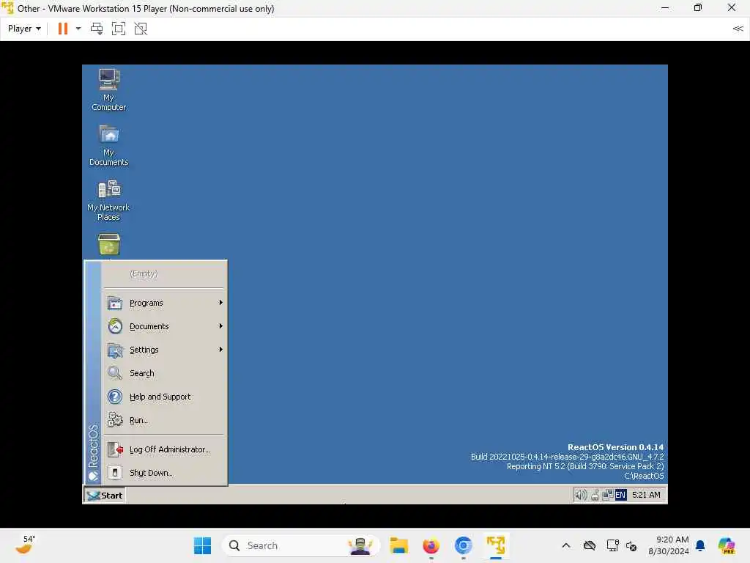The height and width of the screenshot is (563, 750).
Task: Select Shut Down... in Start menu
Action: 165,473
